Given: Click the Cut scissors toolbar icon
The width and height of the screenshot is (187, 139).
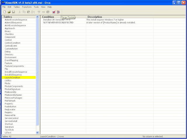Looking at the screenshot, I should (20, 12).
